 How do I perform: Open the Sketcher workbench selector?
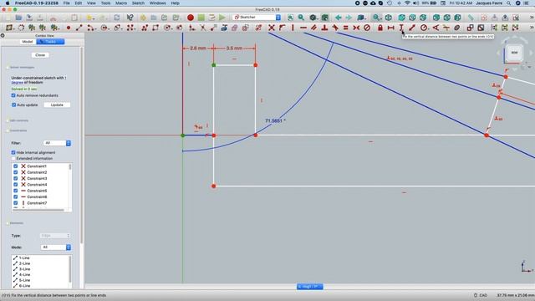(x=257, y=18)
